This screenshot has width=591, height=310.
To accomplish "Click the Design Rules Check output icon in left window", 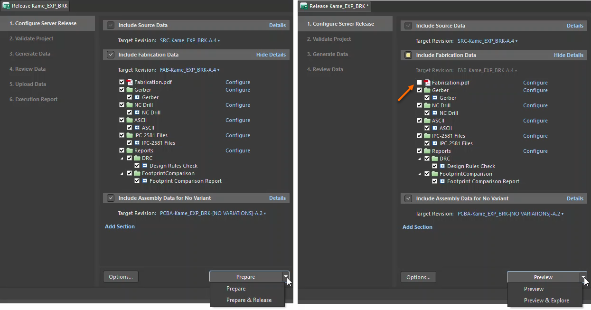I will (x=145, y=166).
